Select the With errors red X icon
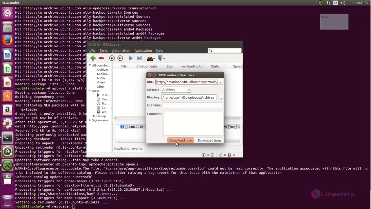Screen dimensions: 371x209 point(99,112)
